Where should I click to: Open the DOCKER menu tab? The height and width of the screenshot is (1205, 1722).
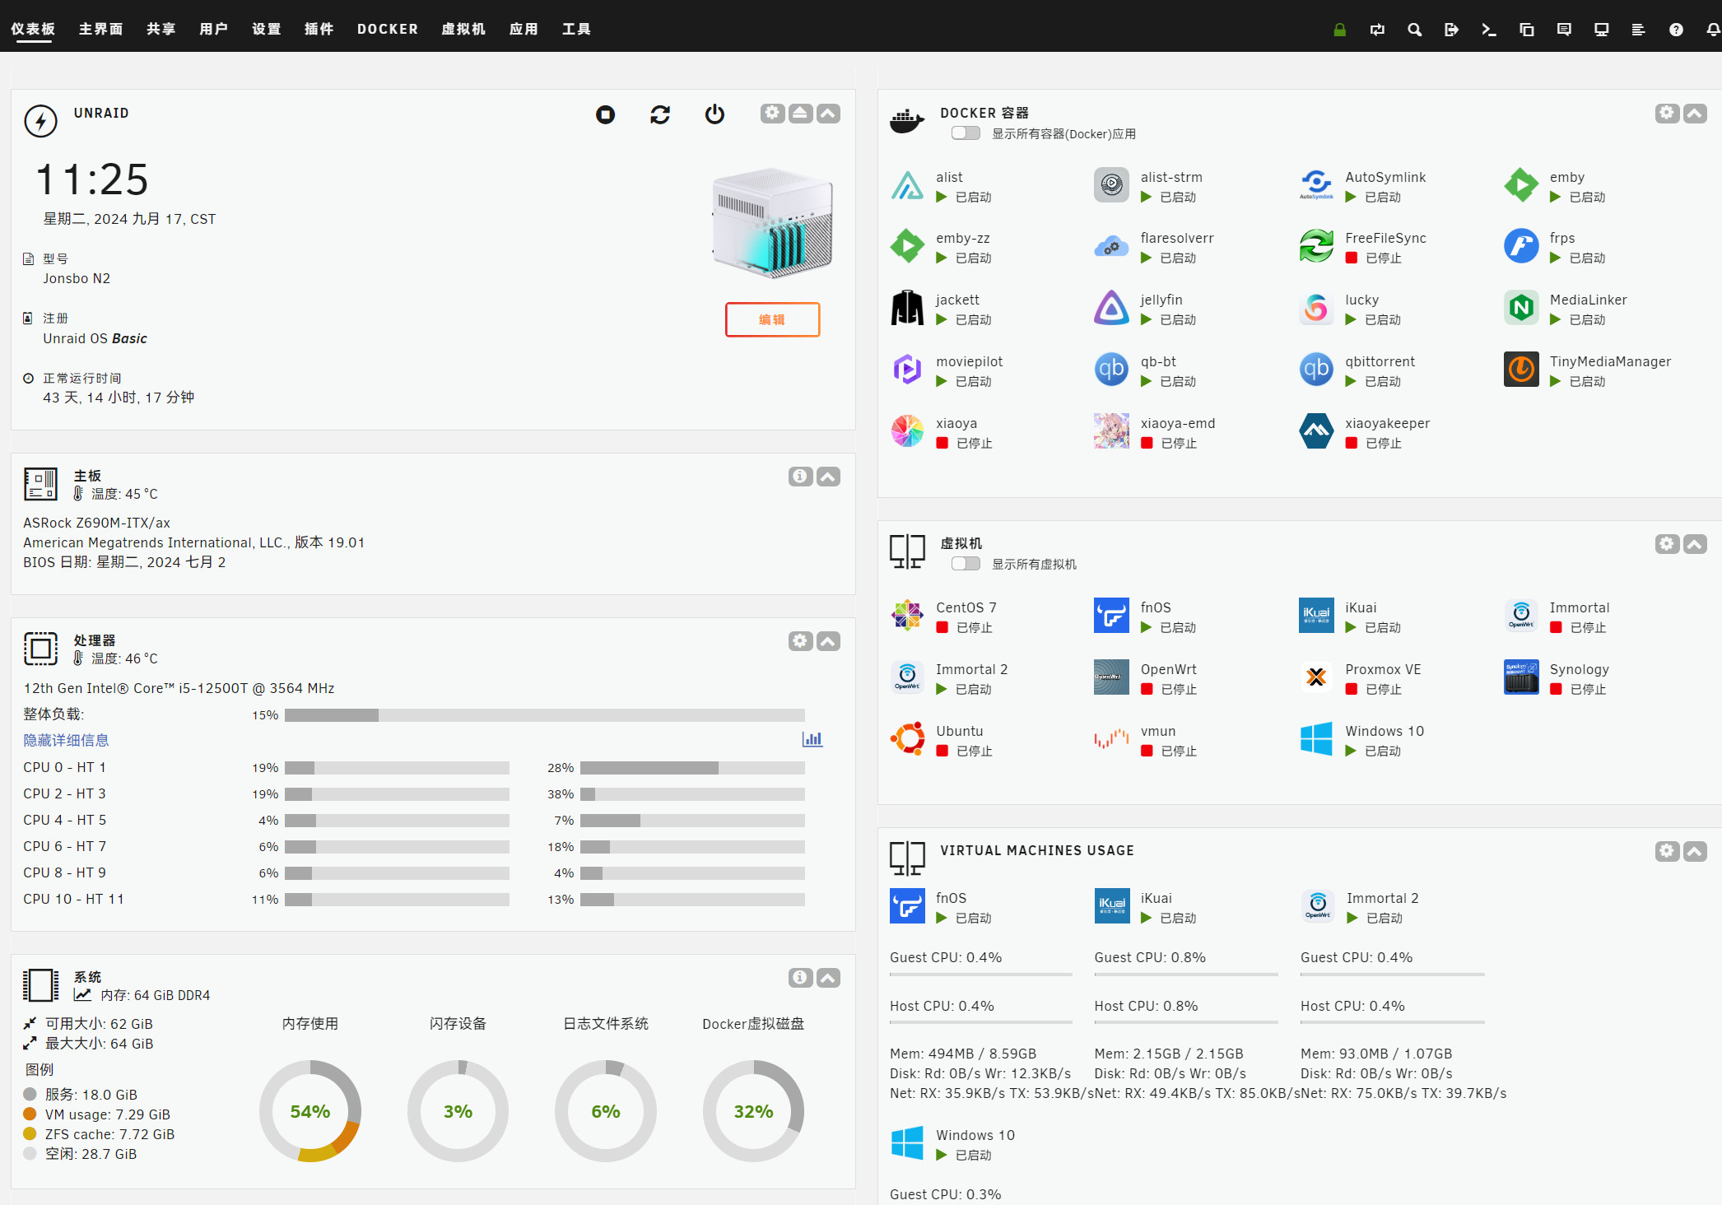tap(387, 29)
